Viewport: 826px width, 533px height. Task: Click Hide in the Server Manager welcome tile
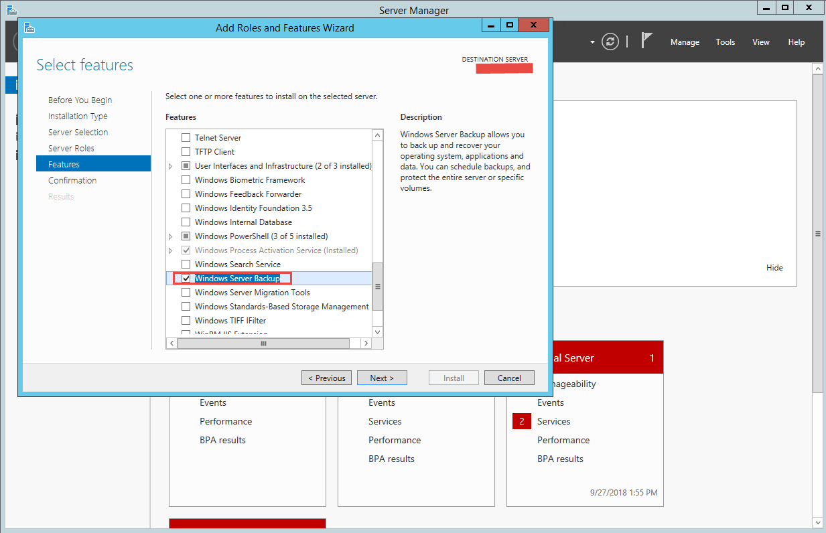pos(774,268)
